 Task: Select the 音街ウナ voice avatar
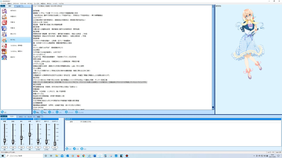click(4, 57)
